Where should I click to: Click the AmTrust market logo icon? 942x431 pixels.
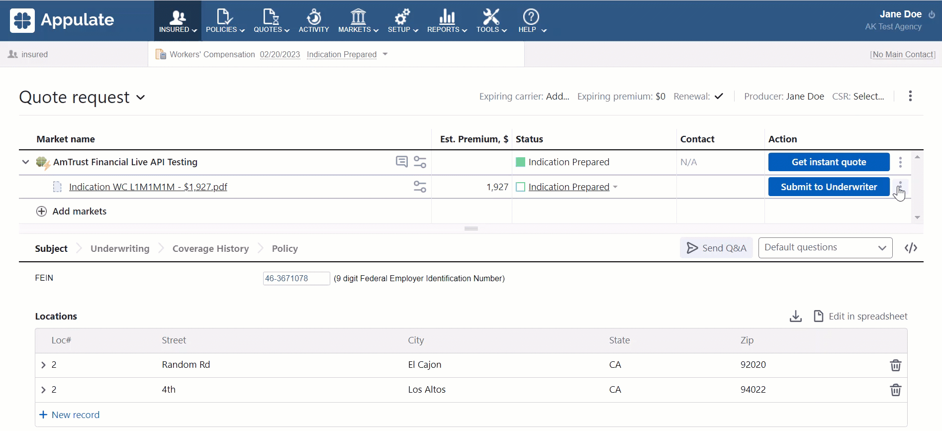point(43,163)
